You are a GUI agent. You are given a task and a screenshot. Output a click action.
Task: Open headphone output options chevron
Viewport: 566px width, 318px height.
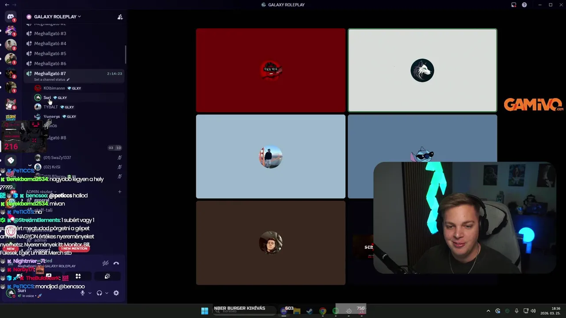click(x=107, y=293)
